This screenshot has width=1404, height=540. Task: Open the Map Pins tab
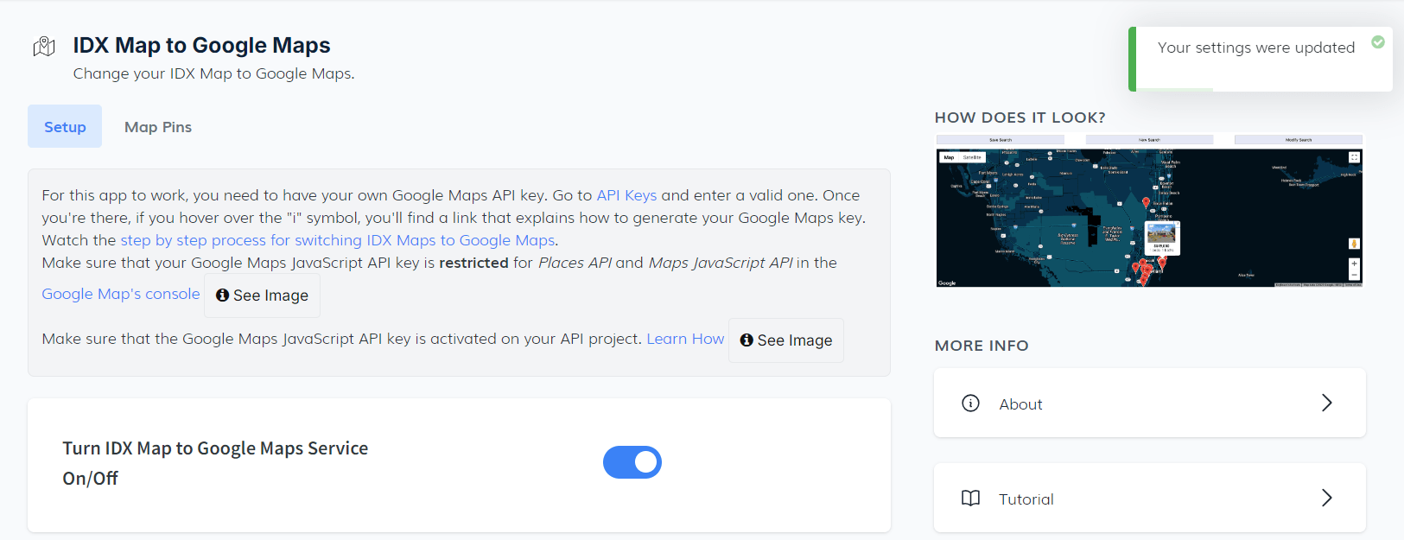158,127
